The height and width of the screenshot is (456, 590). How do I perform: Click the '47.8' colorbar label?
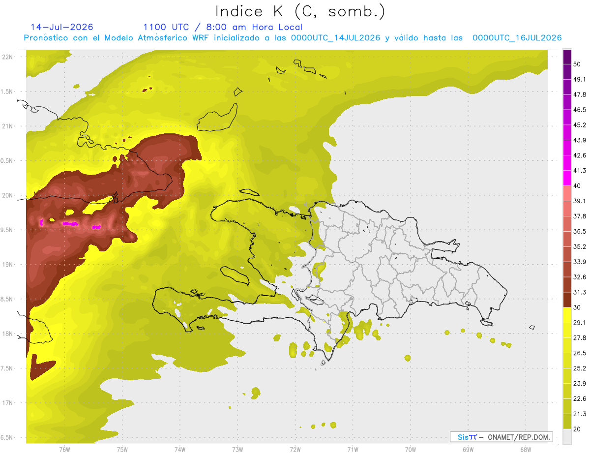580,94
